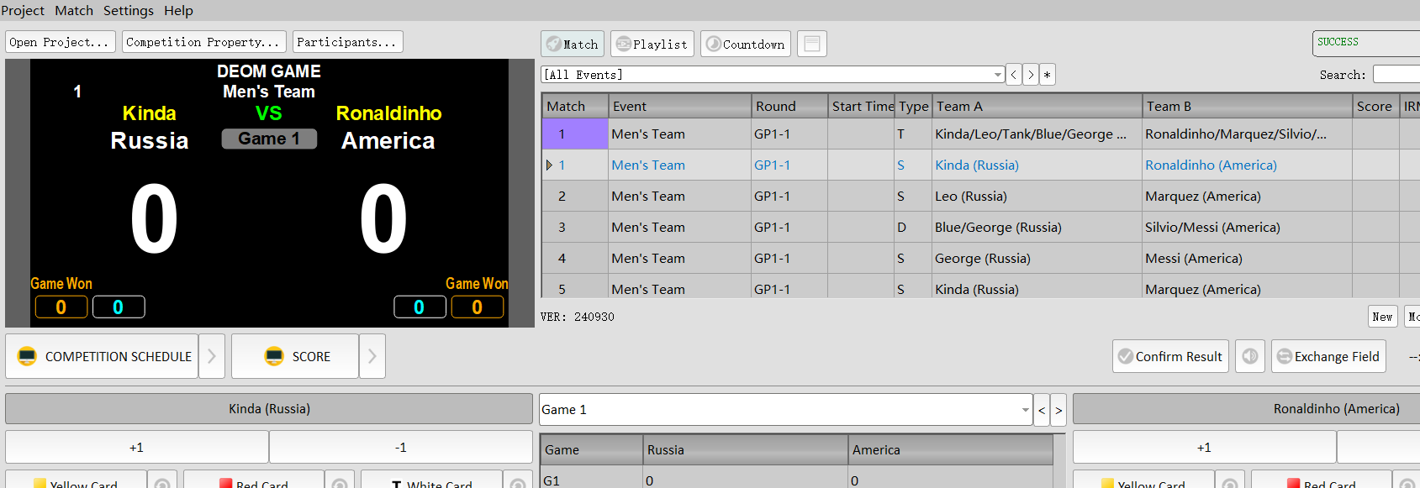The width and height of the screenshot is (1420, 488).
Task: Open the Settings menu
Action: pyautogui.click(x=128, y=10)
